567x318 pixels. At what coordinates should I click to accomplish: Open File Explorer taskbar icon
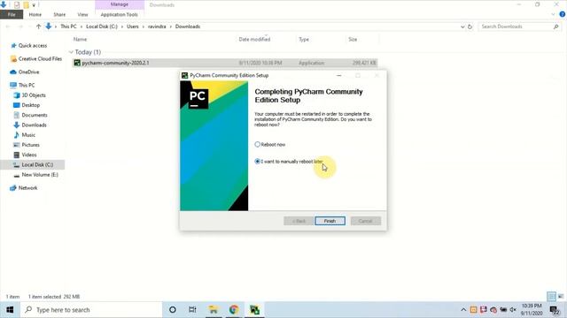pyautogui.click(x=214, y=310)
